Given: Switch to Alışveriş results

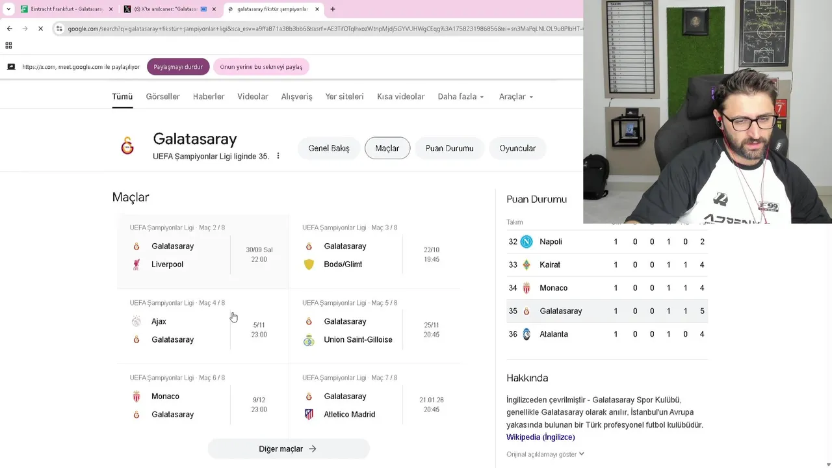Looking at the screenshot, I should pos(296,96).
